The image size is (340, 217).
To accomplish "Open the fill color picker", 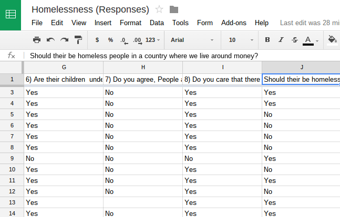I will coord(332,40).
